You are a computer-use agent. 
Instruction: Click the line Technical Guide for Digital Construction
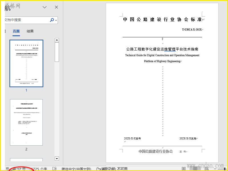tap(162, 55)
